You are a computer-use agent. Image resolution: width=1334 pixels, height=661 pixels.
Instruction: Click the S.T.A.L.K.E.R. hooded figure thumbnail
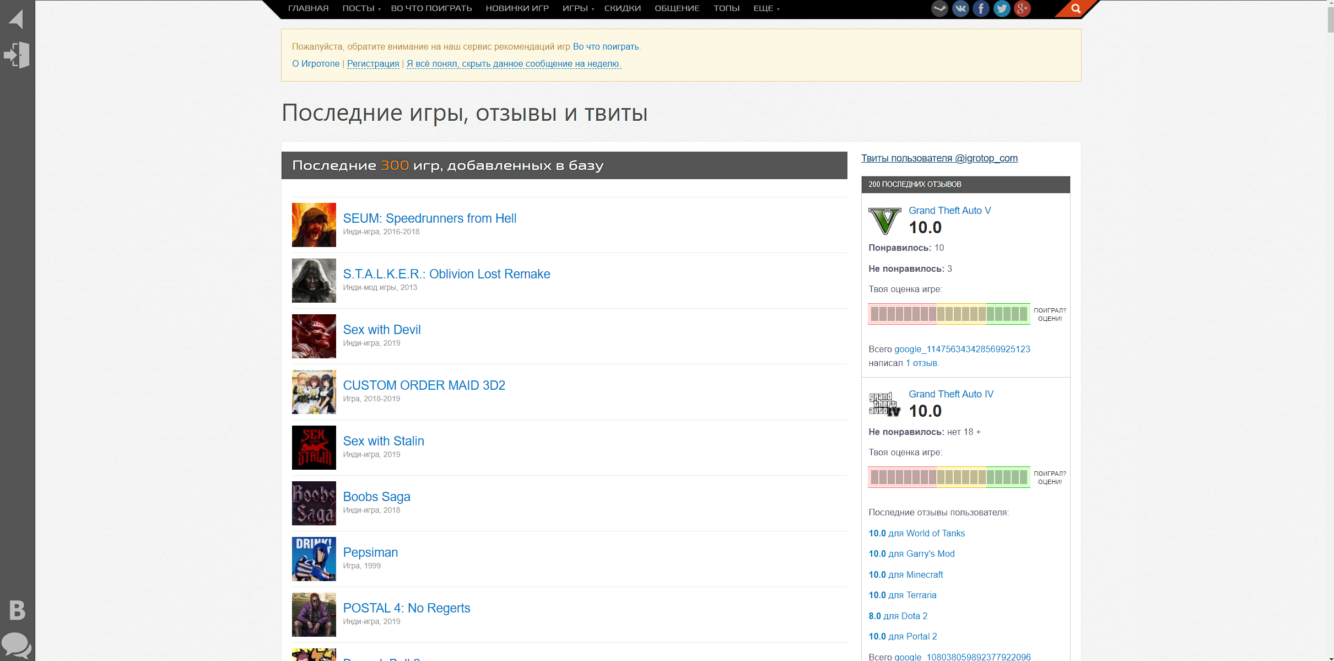point(314,281)
